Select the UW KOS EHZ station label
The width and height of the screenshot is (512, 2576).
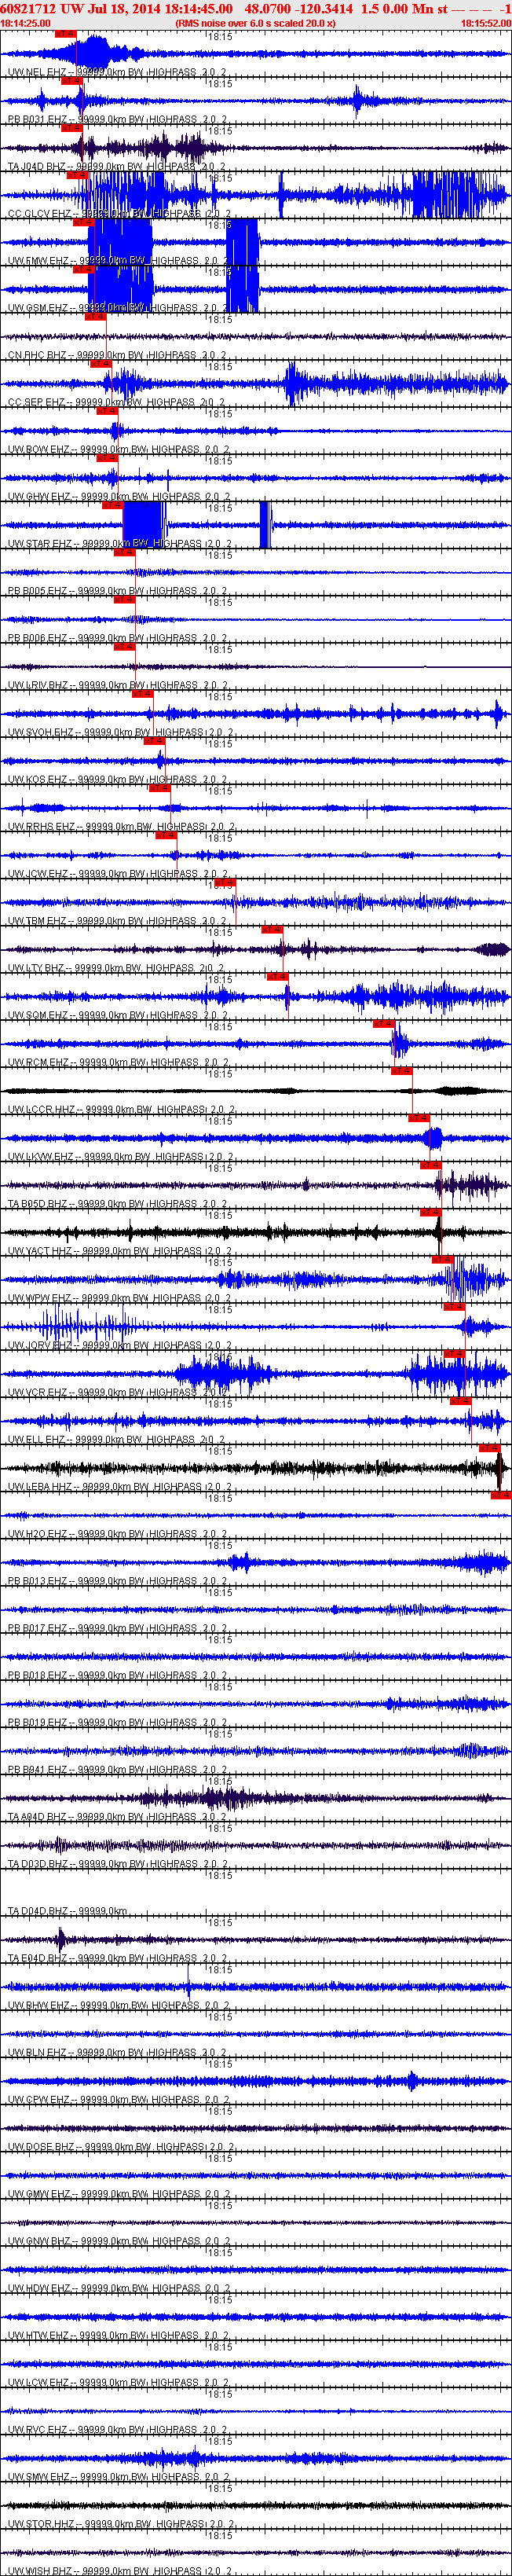pos(117,779)
